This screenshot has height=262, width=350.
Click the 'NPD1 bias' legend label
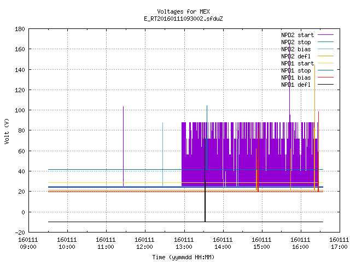(x=296, y=78)
